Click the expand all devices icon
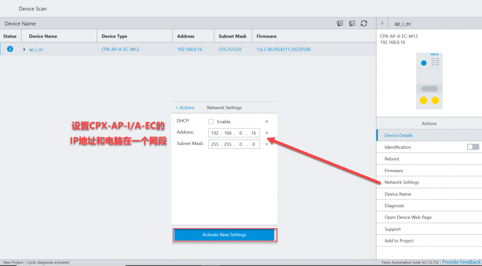 (x=340, y=24)
